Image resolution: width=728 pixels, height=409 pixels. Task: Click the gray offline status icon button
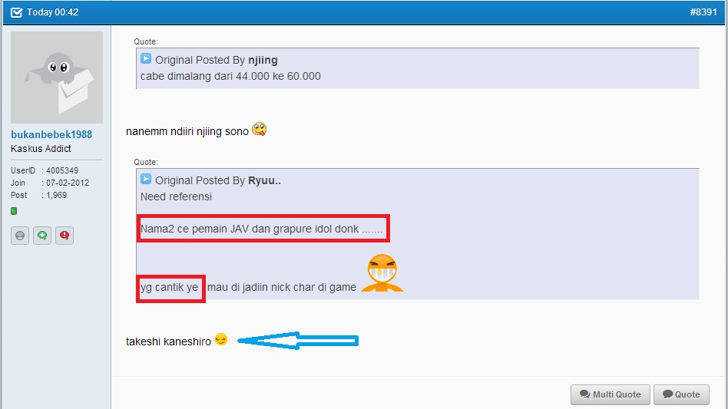[x=20, y=236]
